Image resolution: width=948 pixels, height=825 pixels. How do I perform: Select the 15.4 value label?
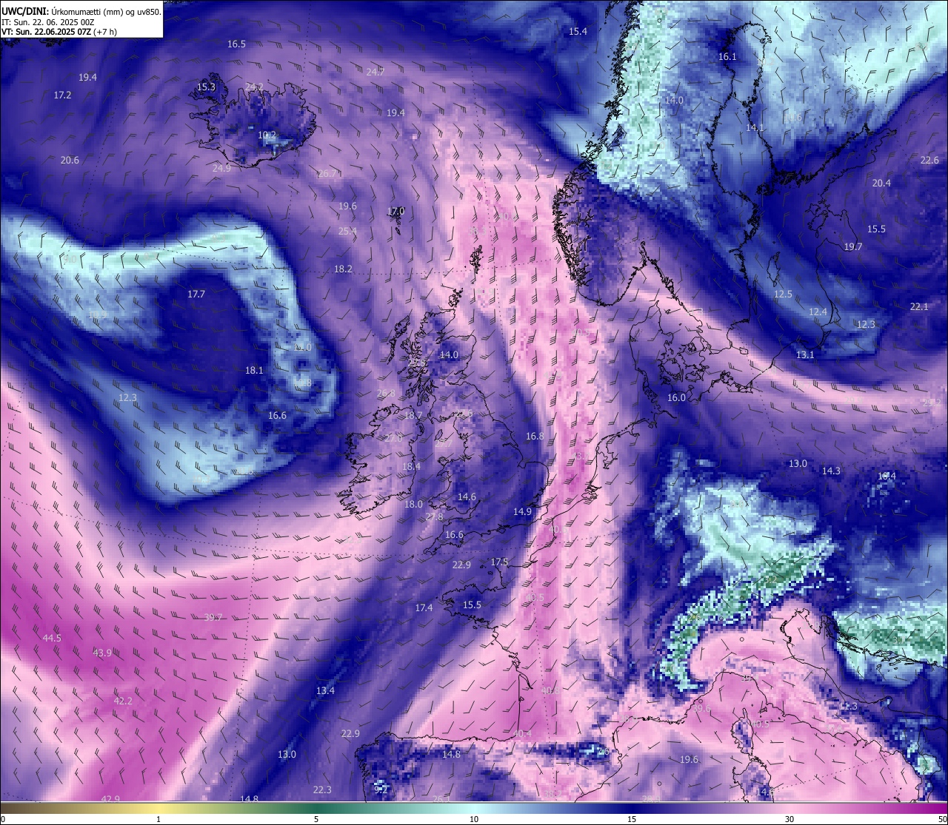click(578, 32)
